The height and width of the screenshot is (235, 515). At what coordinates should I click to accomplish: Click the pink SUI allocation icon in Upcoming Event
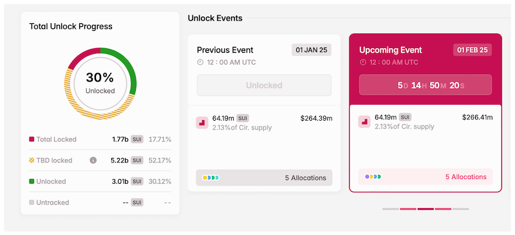(x=364, y=121)
